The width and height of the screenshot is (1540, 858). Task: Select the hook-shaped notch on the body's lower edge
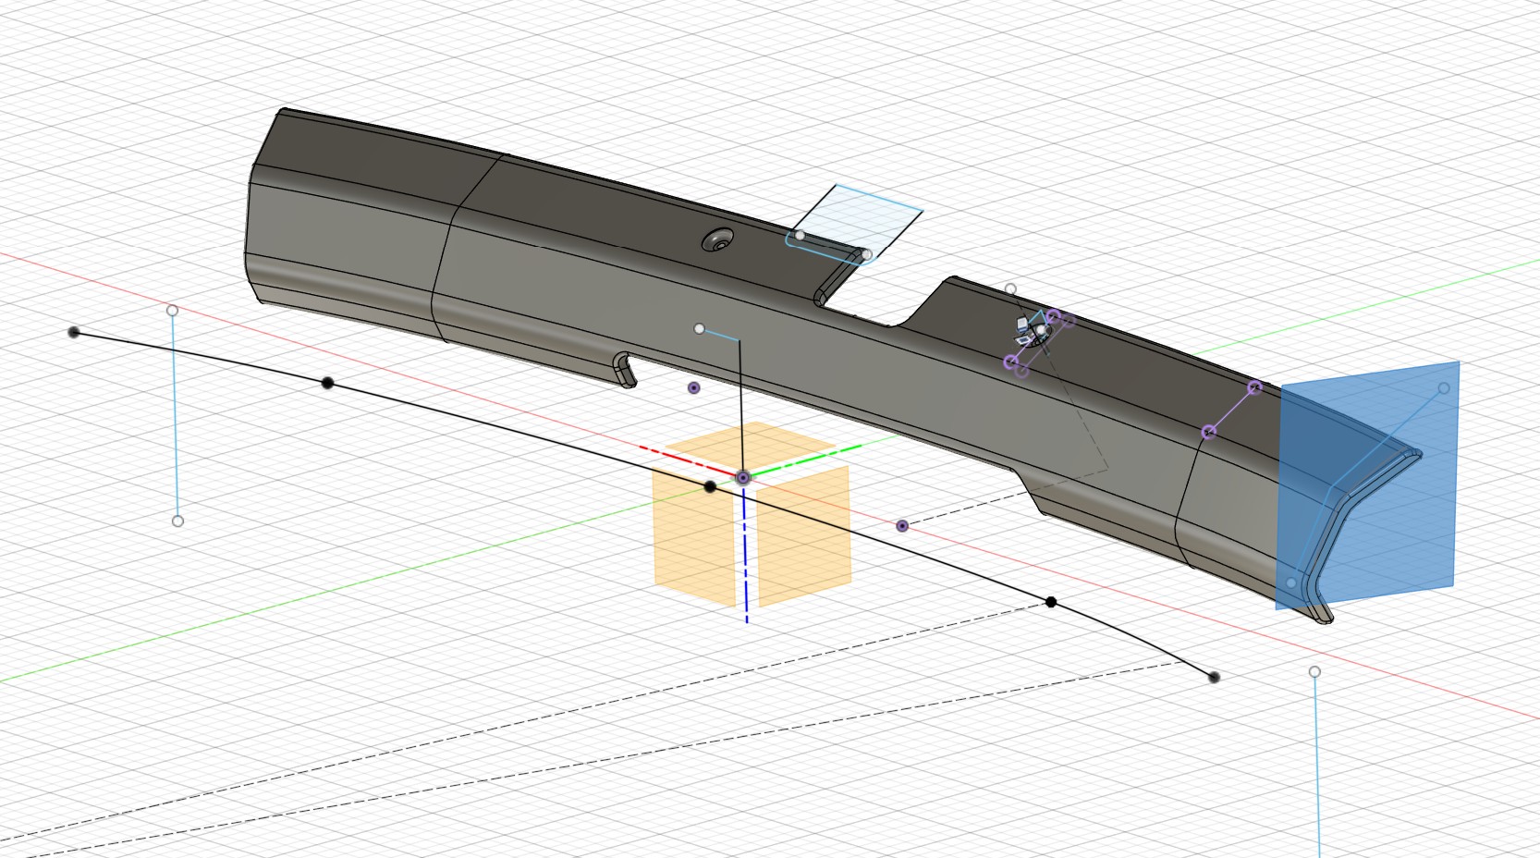pos(625,368)
